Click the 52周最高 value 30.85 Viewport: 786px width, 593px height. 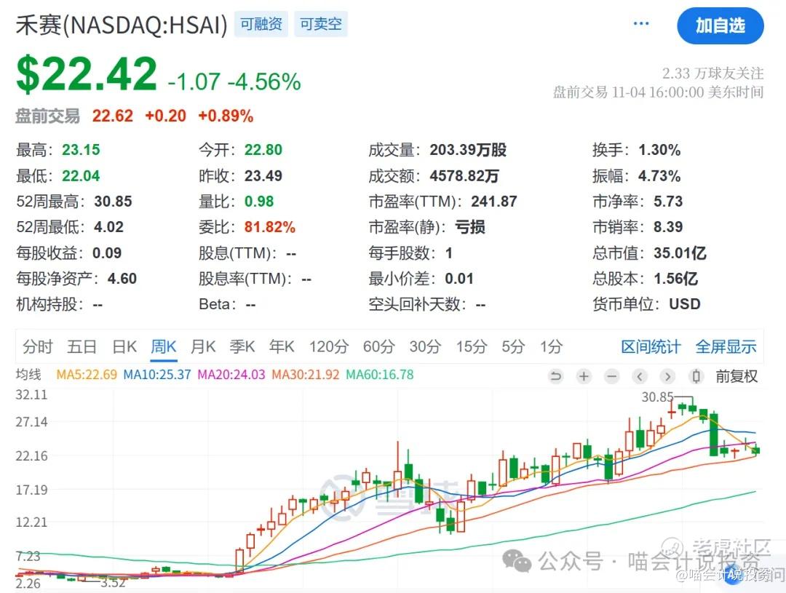113,201
